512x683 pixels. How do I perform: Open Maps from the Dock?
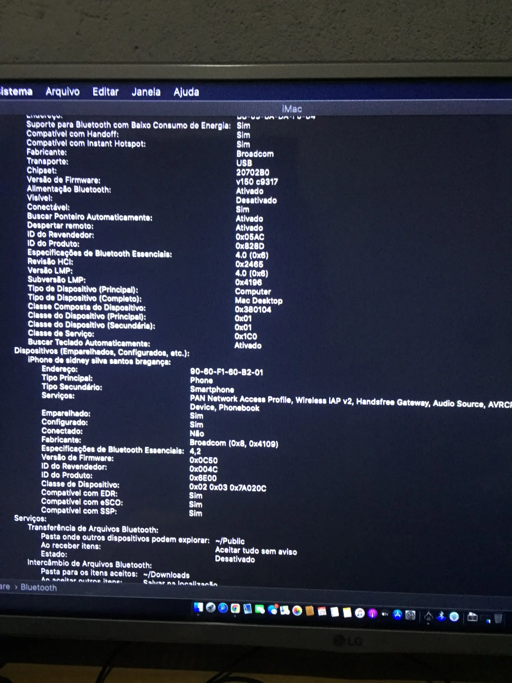point(285,610)
